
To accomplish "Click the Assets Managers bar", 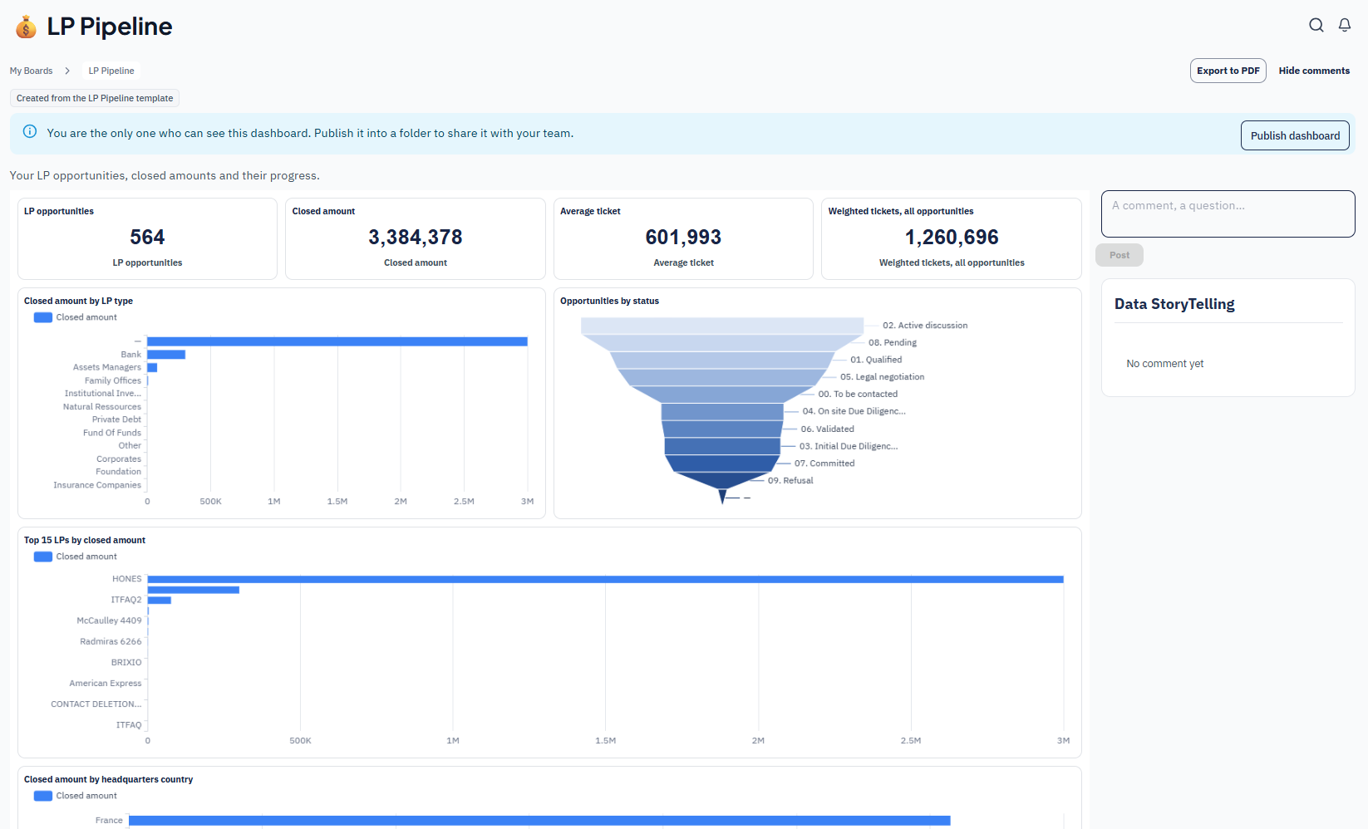I will click(x=152, y=367).
